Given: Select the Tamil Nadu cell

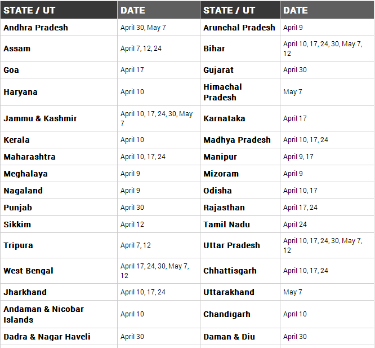Looking at the screenshot, I should (240, 224).
